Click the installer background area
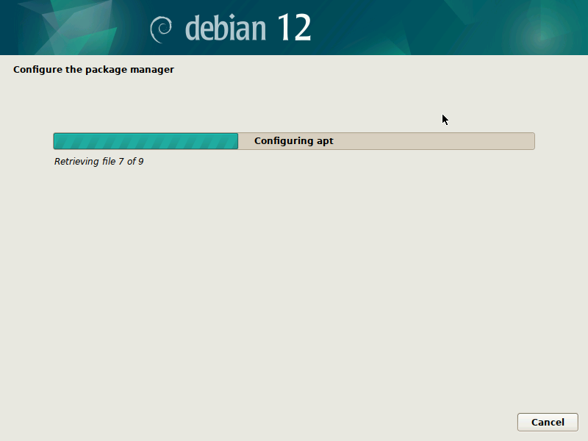The image size is (588, 441). click(294, 294)
